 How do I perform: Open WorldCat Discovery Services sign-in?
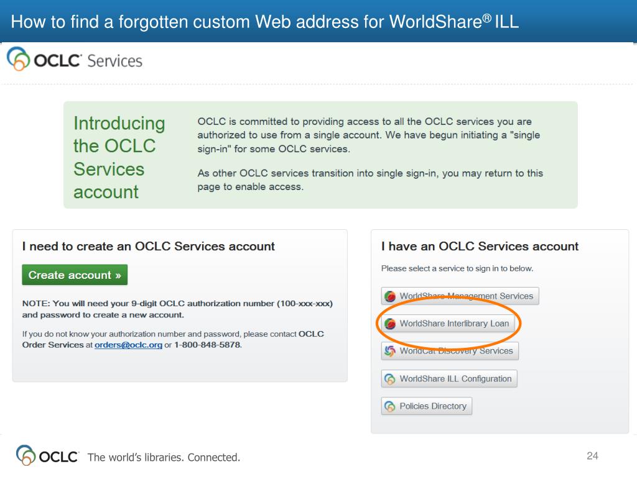[450, 351]
